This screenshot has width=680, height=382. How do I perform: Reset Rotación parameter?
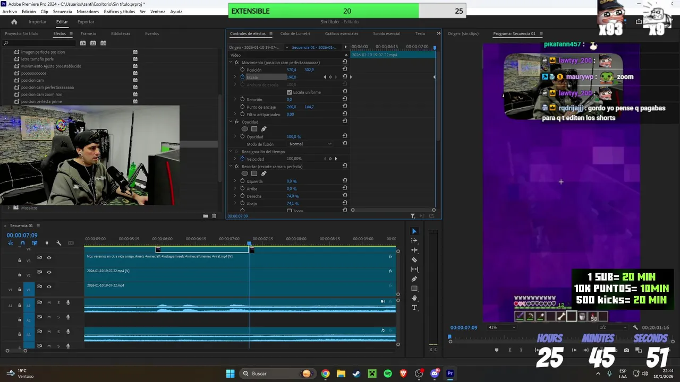pos(345,99)
